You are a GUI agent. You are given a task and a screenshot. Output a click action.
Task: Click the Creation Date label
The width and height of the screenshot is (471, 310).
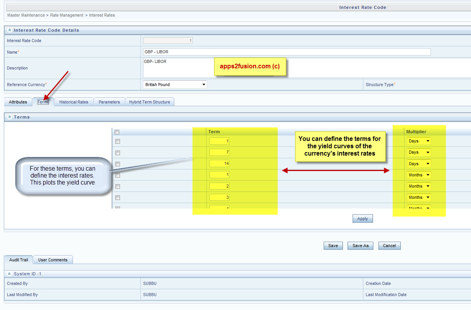click(x=378, y=283)
